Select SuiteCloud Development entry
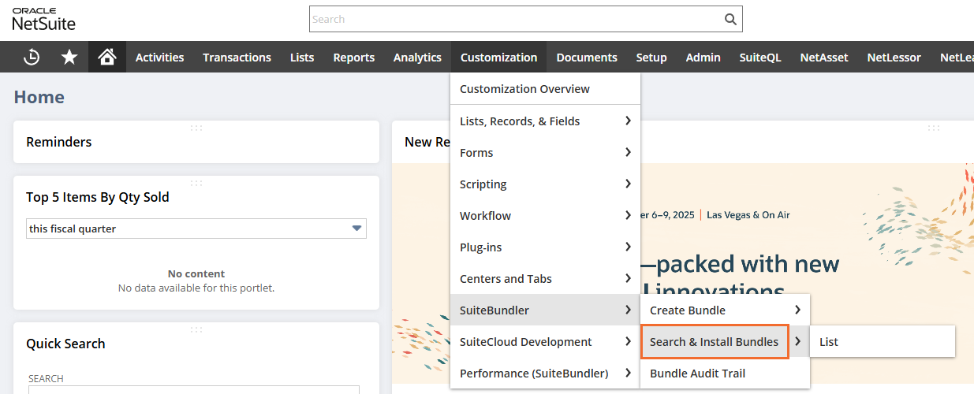Viewport: 974px width, 394px height. tap(546, 341)
